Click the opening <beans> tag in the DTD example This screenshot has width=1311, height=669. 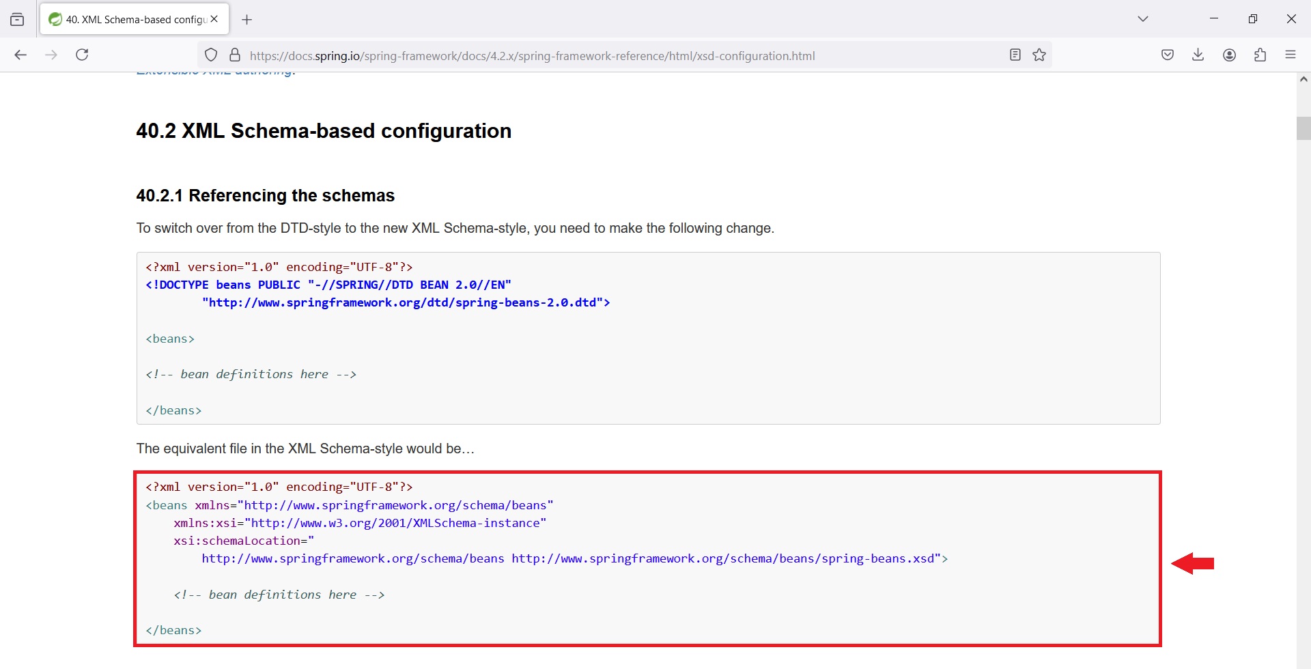click(x=170, y=339)
